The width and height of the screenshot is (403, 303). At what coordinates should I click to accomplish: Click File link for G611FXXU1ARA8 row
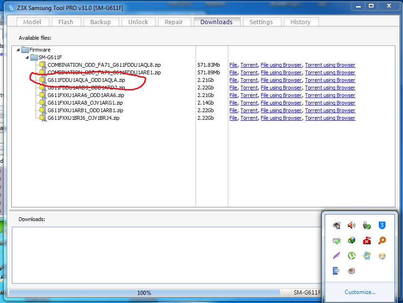pos(234,103)
